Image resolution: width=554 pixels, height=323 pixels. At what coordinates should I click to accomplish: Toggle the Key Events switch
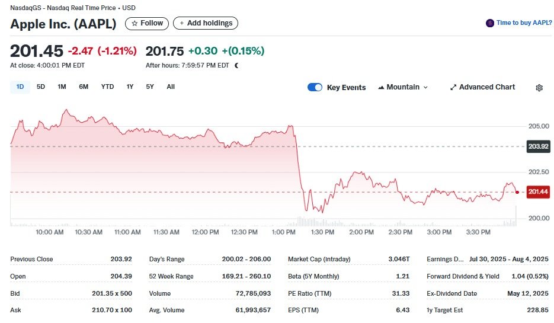click(x=315, y=87)
